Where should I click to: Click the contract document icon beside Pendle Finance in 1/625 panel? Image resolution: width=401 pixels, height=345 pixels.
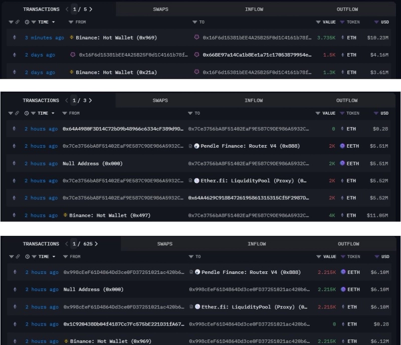(x=191, y=272)
